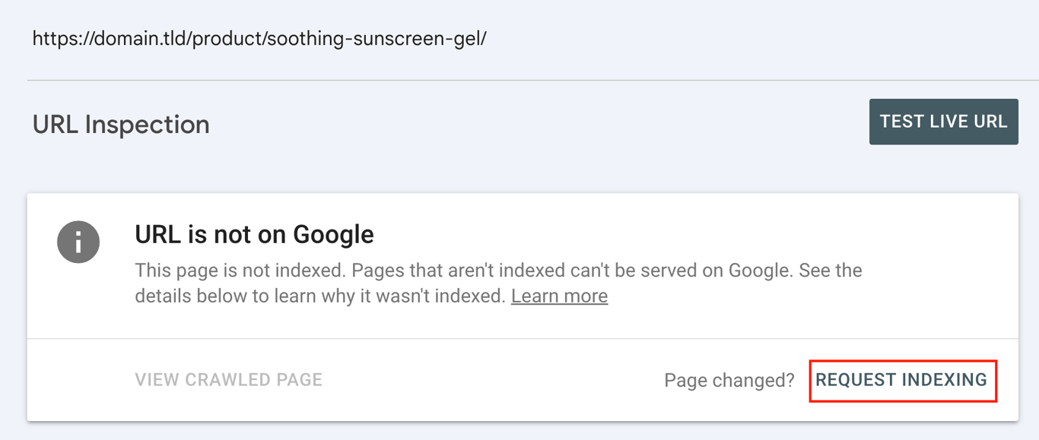Viewport: 1039px width, 440px height.
Task: Click the TEST LIVE URL button
Action: pyautogui.click(x=943, y=122)
